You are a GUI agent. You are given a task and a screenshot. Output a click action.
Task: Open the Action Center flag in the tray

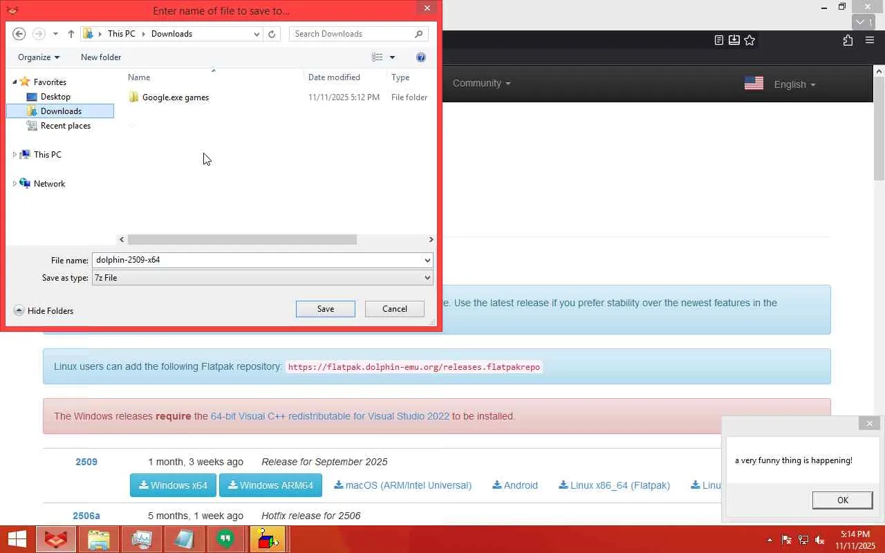(787, 540)
